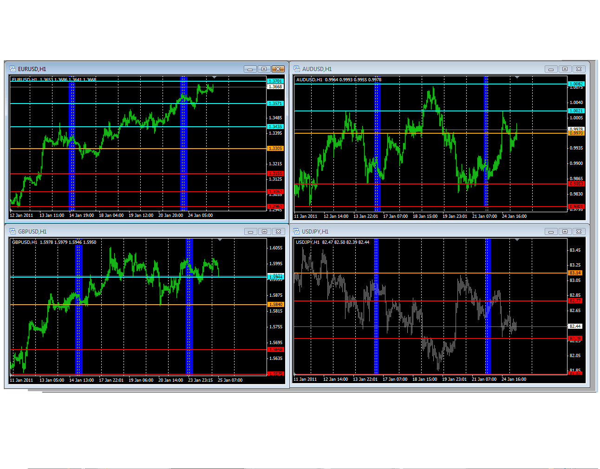The width and height of the screenshot is (600, 469).
Task: Click the red 82.28 level label
Action: pos(575,339)
